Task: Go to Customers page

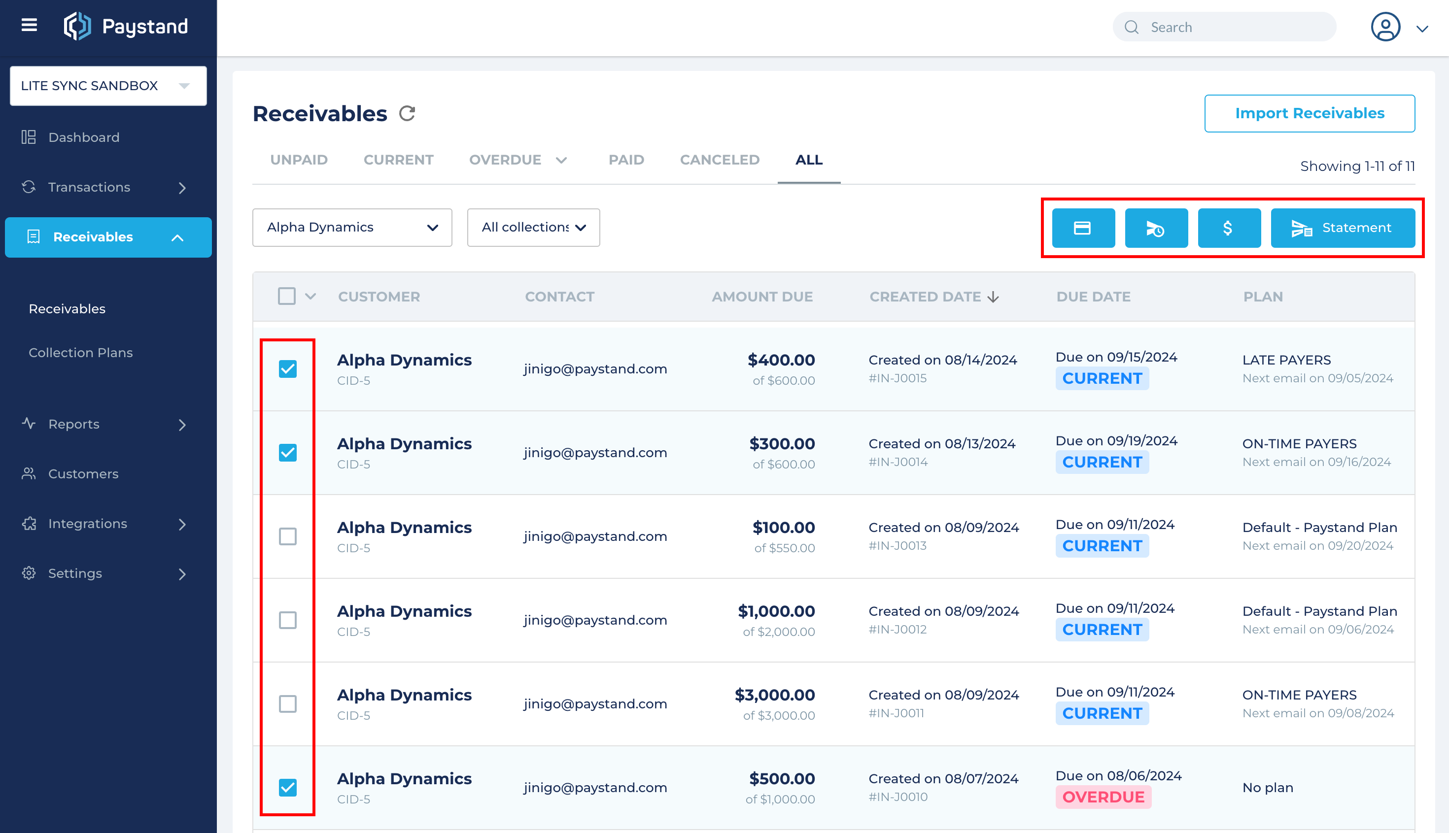Action: pyautogui.click(x=83, y=474)
